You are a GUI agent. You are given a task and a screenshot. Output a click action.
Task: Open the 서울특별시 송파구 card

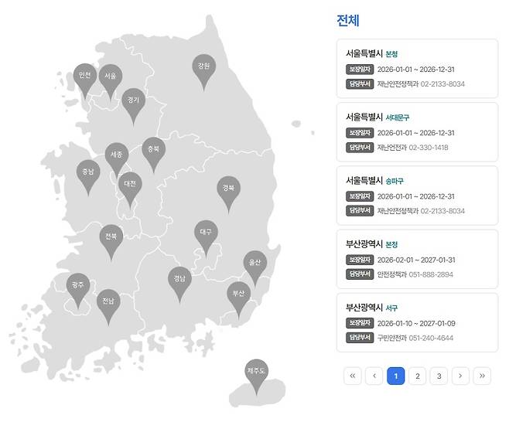pyautogui.click(x=417, y=196)
